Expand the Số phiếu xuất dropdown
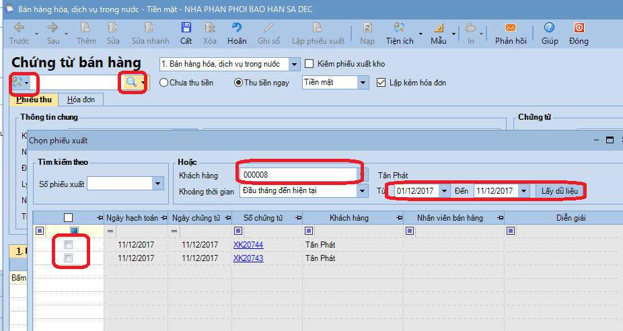This screenshot has width=623, height=331. tap(157, 184)
